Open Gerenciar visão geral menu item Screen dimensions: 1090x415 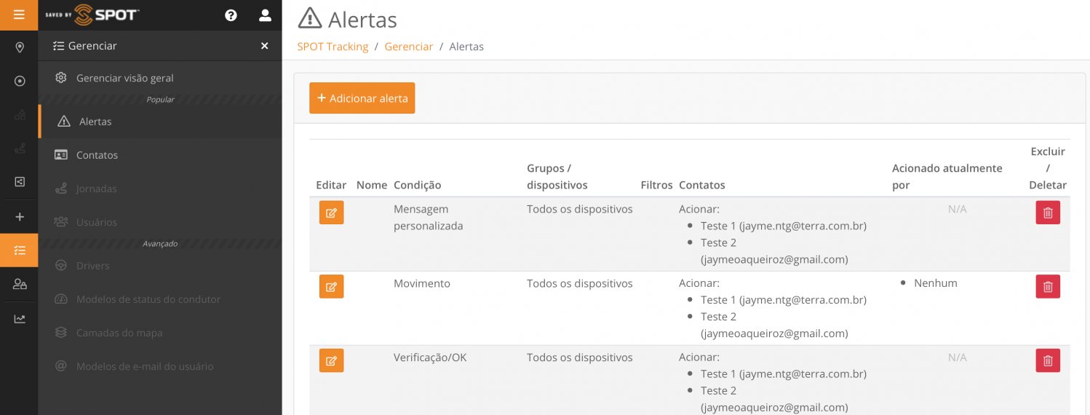click(124, 78)
